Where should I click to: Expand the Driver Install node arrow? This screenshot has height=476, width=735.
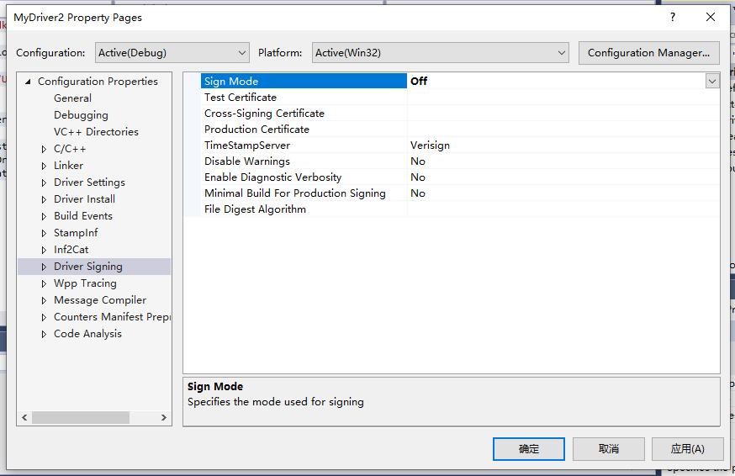(x=44, y=200)
